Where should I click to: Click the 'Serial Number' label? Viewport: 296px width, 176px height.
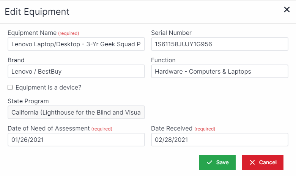point(171,33)
